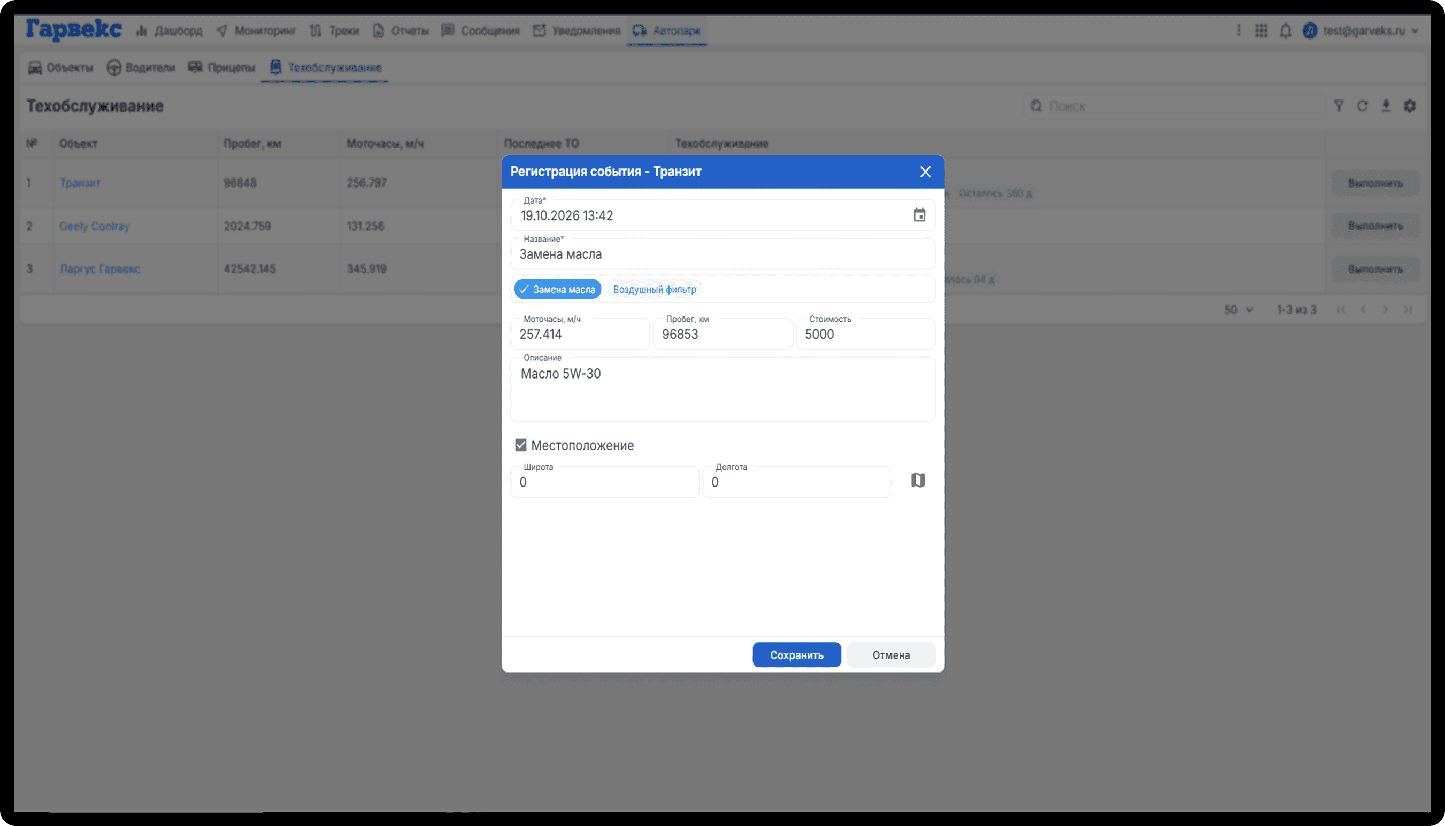
Task: Download the maintenance table data
Action: pyautogui.click(x=1386, y=105)
